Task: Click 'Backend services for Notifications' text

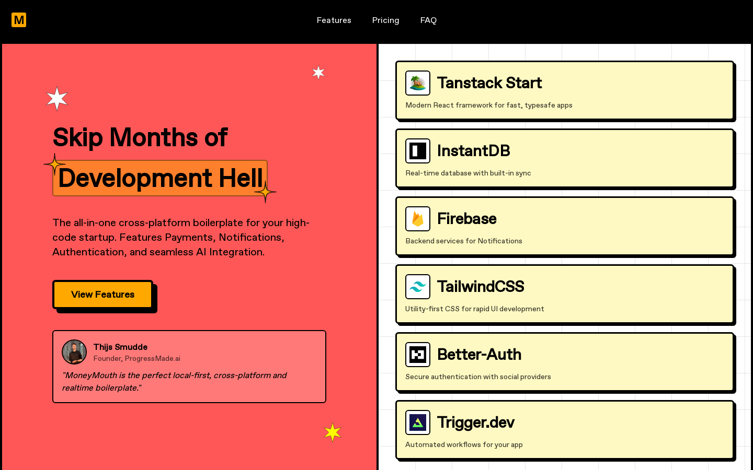Action: [x=464, y=241]
